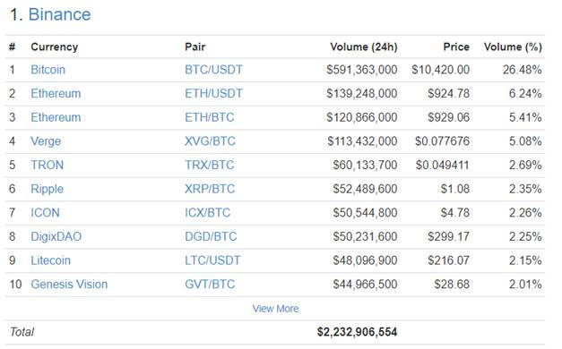Screen dimensions: 562x349
Task: Open the BTC/USDT pair link
Action: [x=213, y=70]
